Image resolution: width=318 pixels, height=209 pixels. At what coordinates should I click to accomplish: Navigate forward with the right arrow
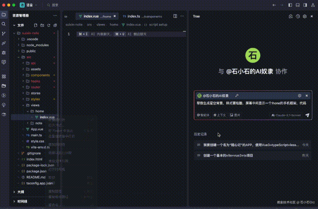pos(282,5)
